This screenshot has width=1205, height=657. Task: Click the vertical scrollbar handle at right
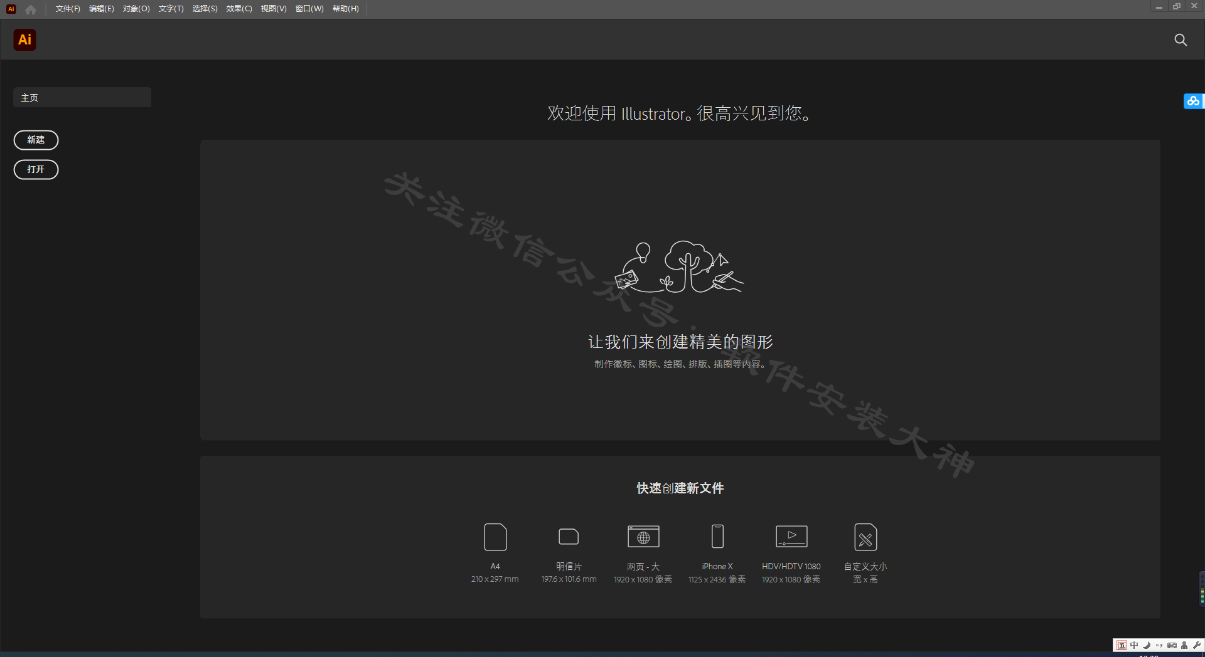click(1202, 588)
